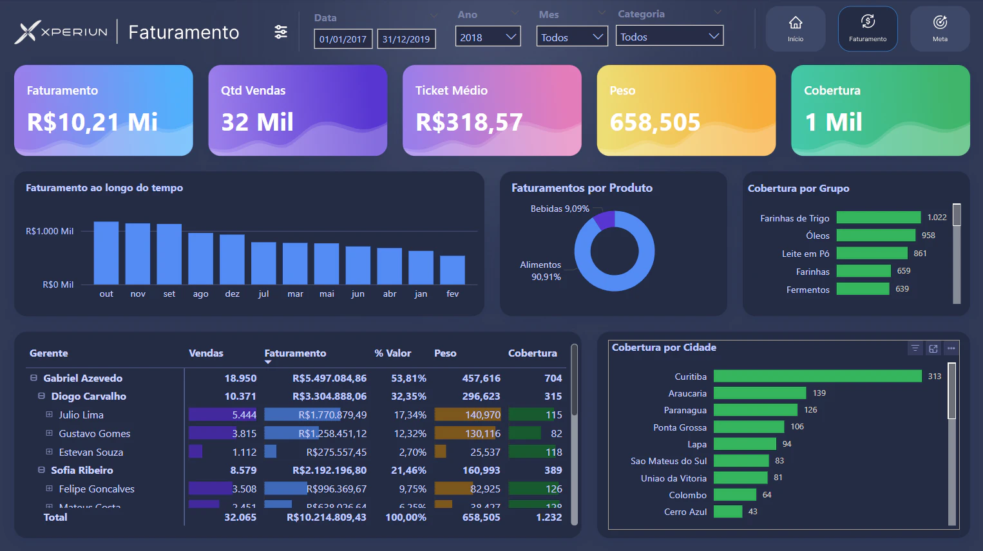Open the filter sliders icon beside the Faturamento title
Image resolution: width=983 pixels, height=551 pixels.
[x=281, y=32]
